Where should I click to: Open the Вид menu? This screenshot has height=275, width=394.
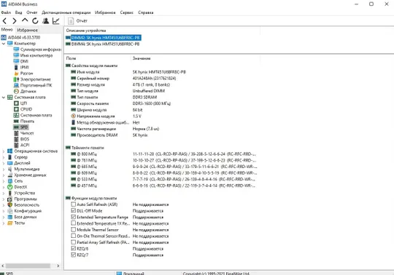point(18,12)
